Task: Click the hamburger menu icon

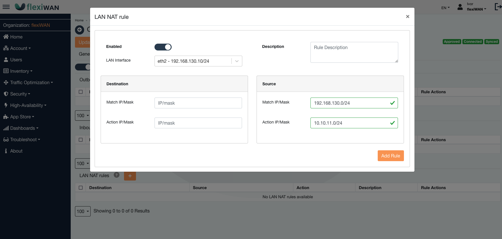Action: point(6,7)
